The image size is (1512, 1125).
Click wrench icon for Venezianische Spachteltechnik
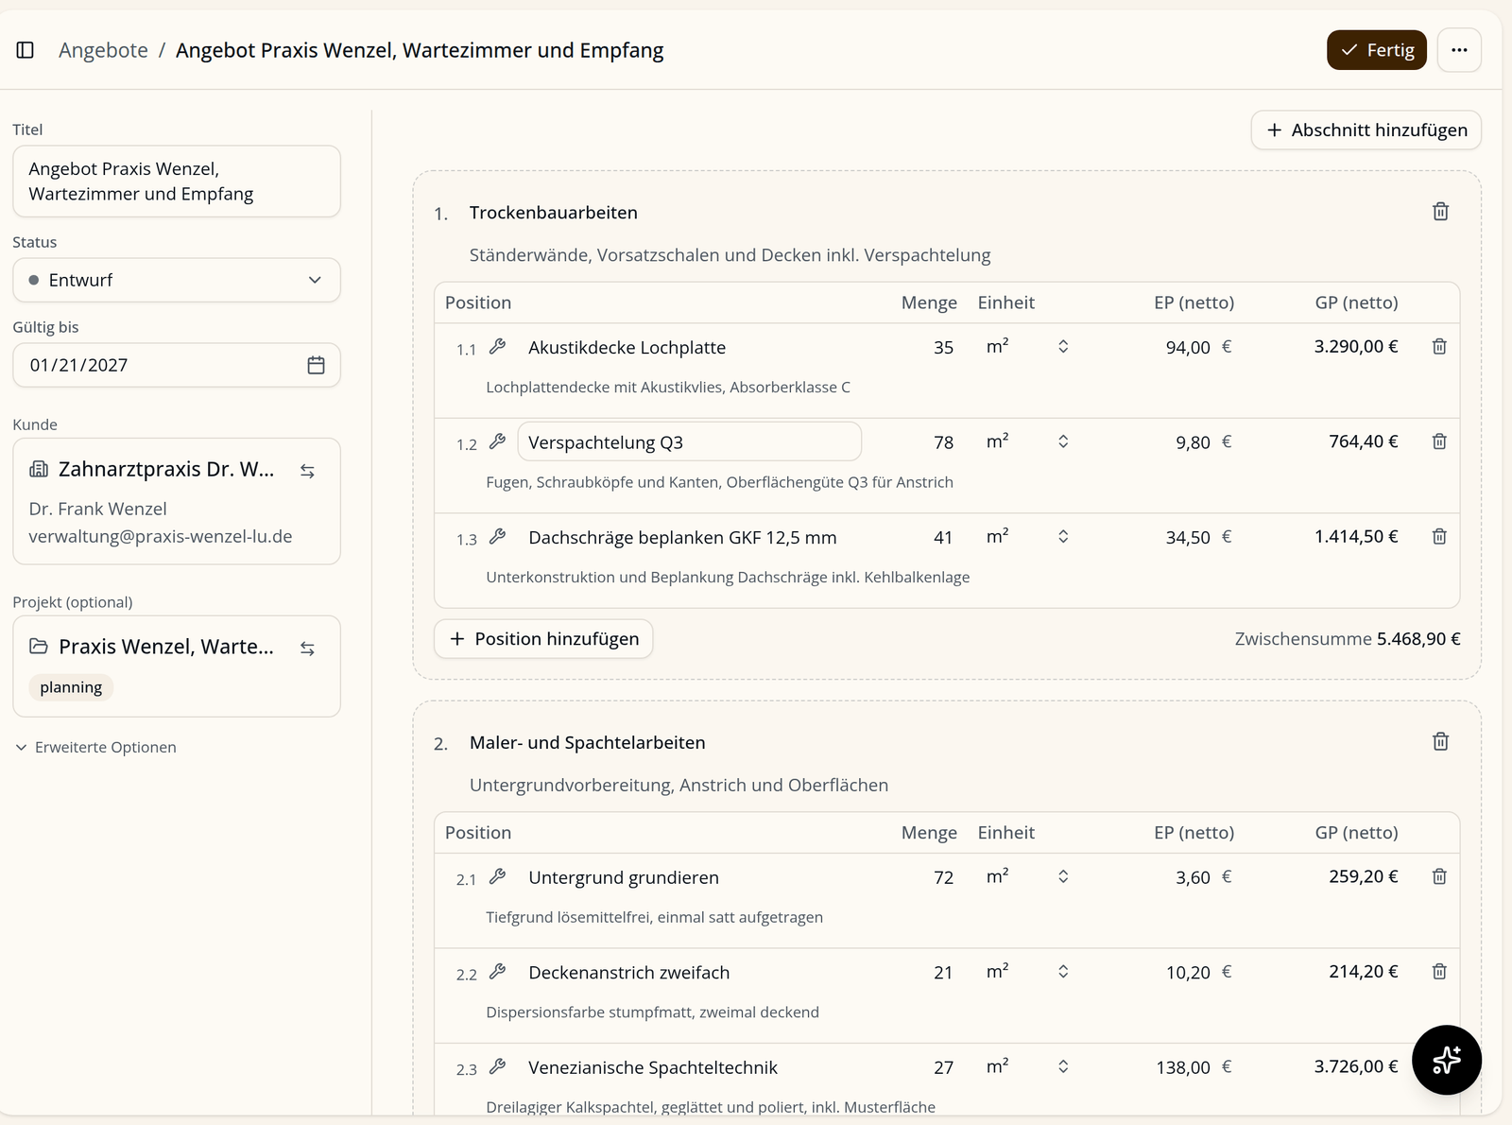(498, 1067)
